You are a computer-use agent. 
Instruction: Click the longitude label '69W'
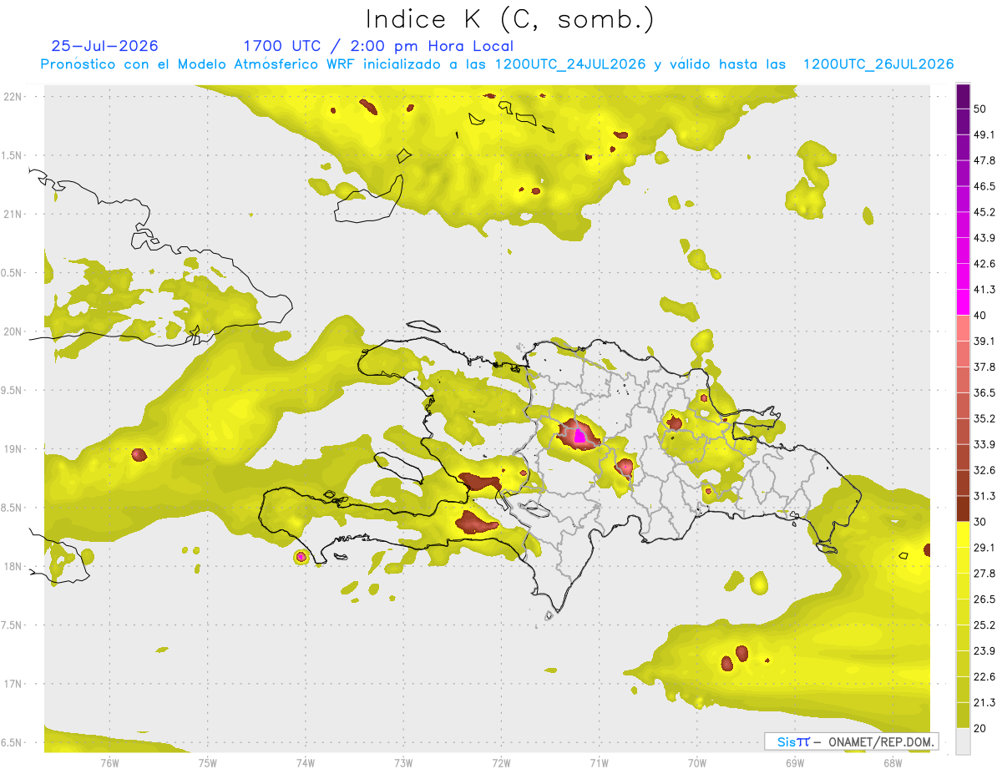[x=795, y=763]
